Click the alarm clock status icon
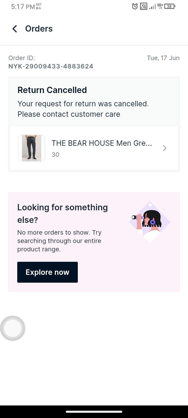Image resolution: width=188 pixels, height=418 pixels. (135, 6)
